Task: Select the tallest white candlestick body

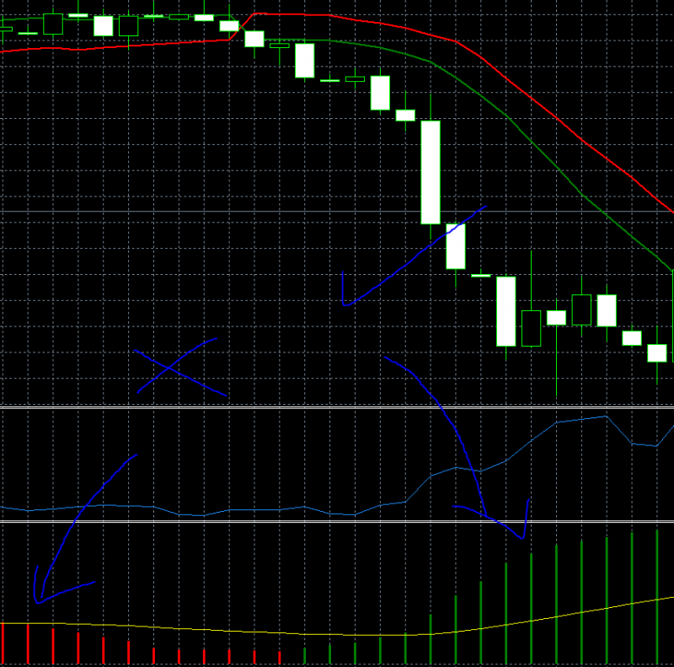Action: (431, 172)
